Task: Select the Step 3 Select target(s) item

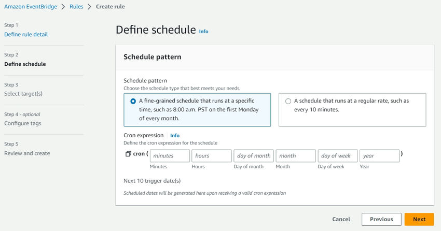Action: 23,94
